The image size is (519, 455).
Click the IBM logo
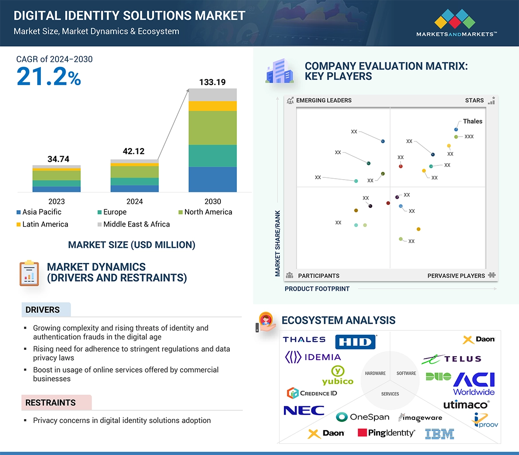coord(439,434)
